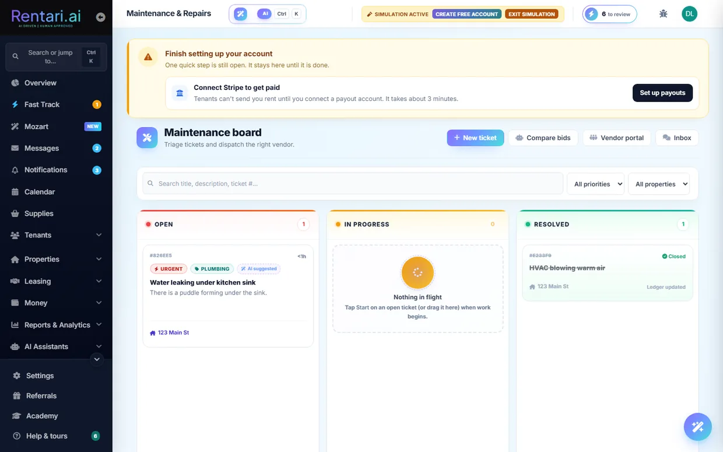Open the All properties dropdown
The height and width of the screenshot is (452, 723).
[659, 184]
